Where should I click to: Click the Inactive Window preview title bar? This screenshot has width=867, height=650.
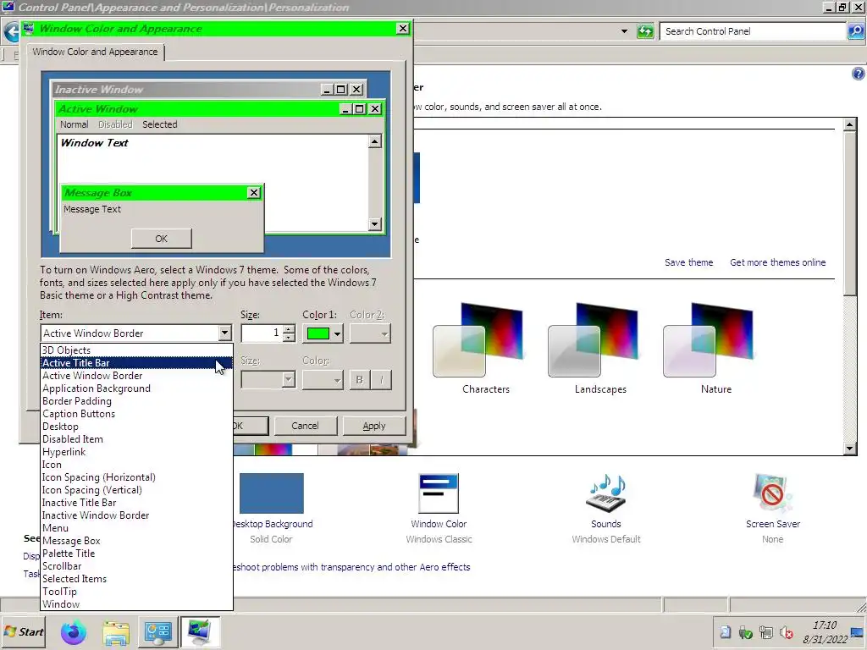click(186, 89)
